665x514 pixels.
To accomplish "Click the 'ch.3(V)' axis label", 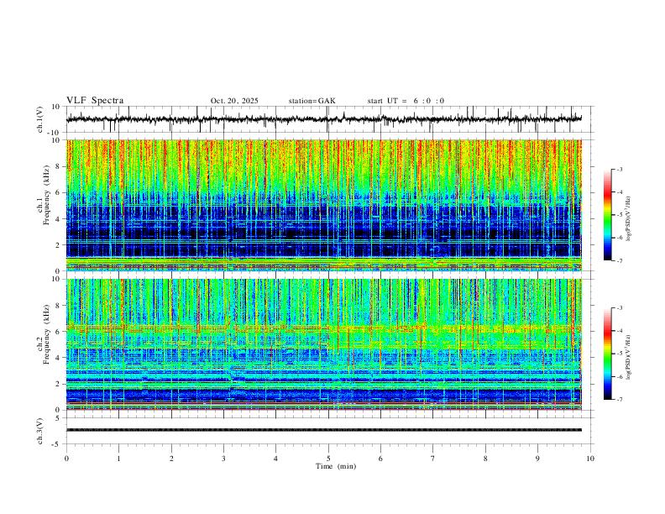I will 40,431.
